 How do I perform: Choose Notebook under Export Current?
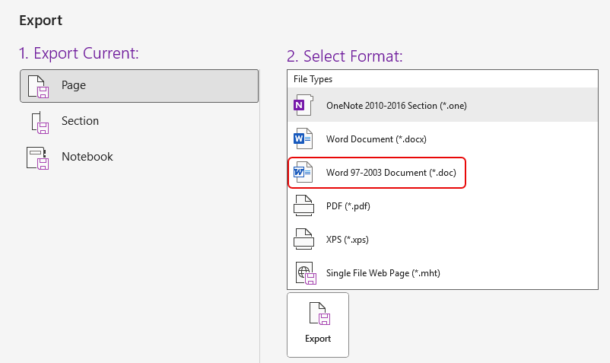click(87, 157)
